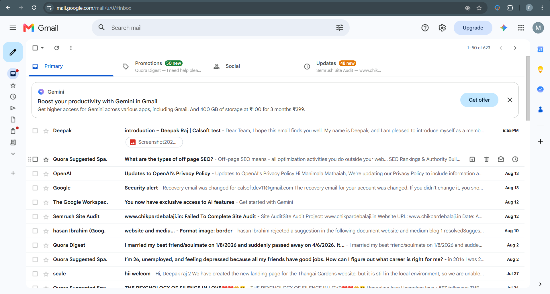This screenshot has width=550, height=294.
Task: Go back in the browser
Action: [x=8, y=8]
